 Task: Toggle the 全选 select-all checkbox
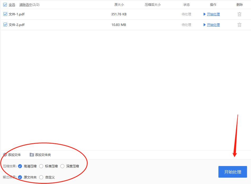(5, 4)
